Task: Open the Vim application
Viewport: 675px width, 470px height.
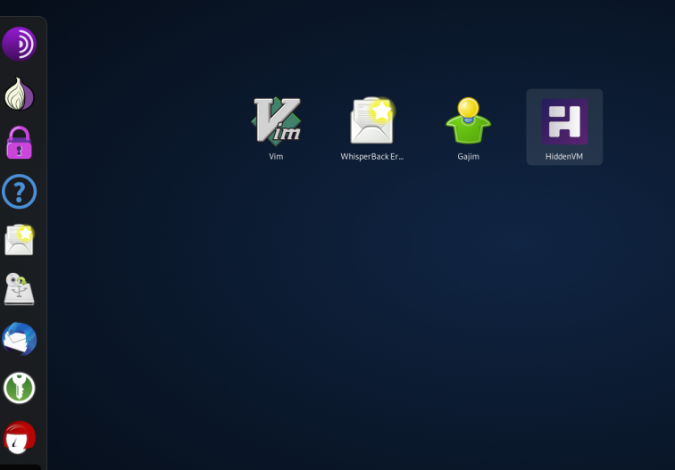Action: pyautogui.click(x=276, y=128)
